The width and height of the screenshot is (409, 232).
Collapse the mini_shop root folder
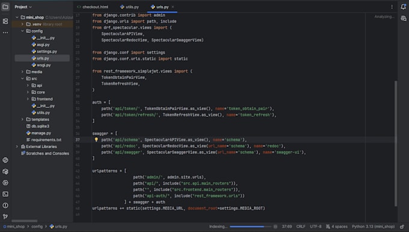click(17, 17)
